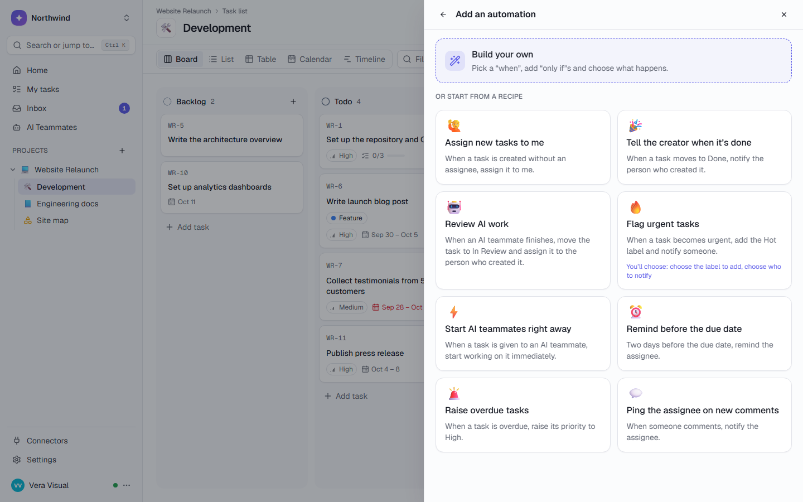The image size is (803, 502).
Task: Click the Feature label on WR-6
Action: click(x=346, y=218)
